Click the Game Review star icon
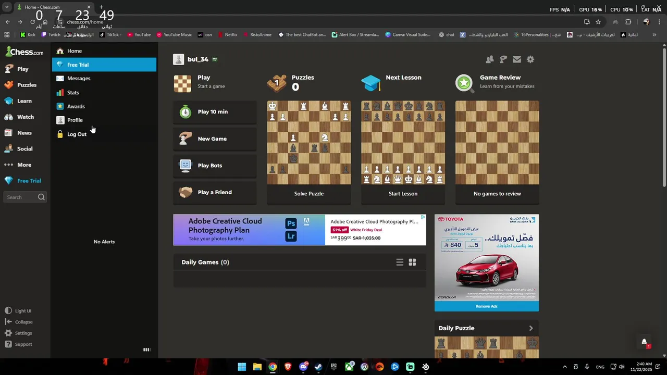The width and height of the screenshot is (667, 375). [464, 83]
